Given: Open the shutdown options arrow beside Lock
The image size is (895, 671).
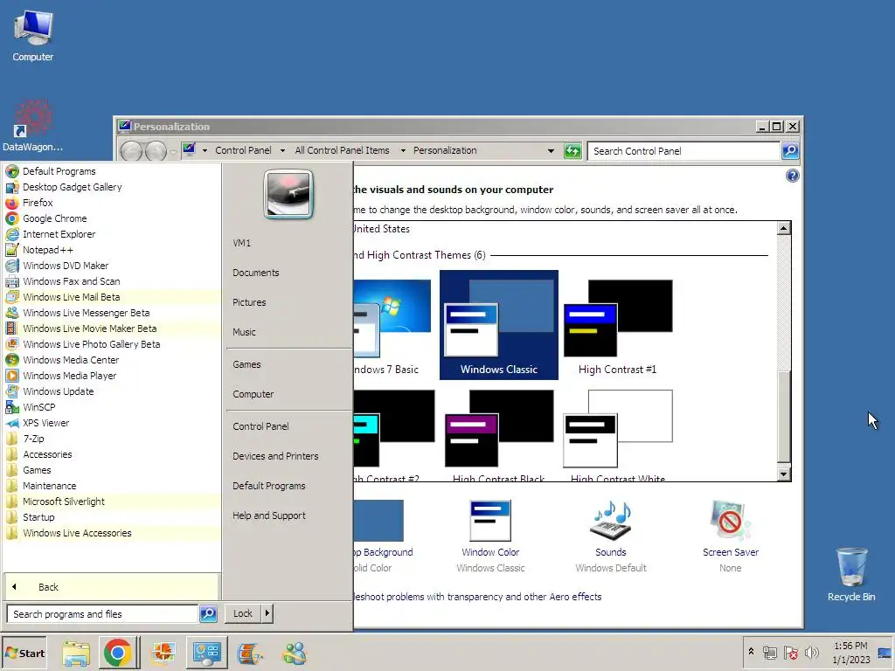Looking at the screenshot, I should click(267, 613).
